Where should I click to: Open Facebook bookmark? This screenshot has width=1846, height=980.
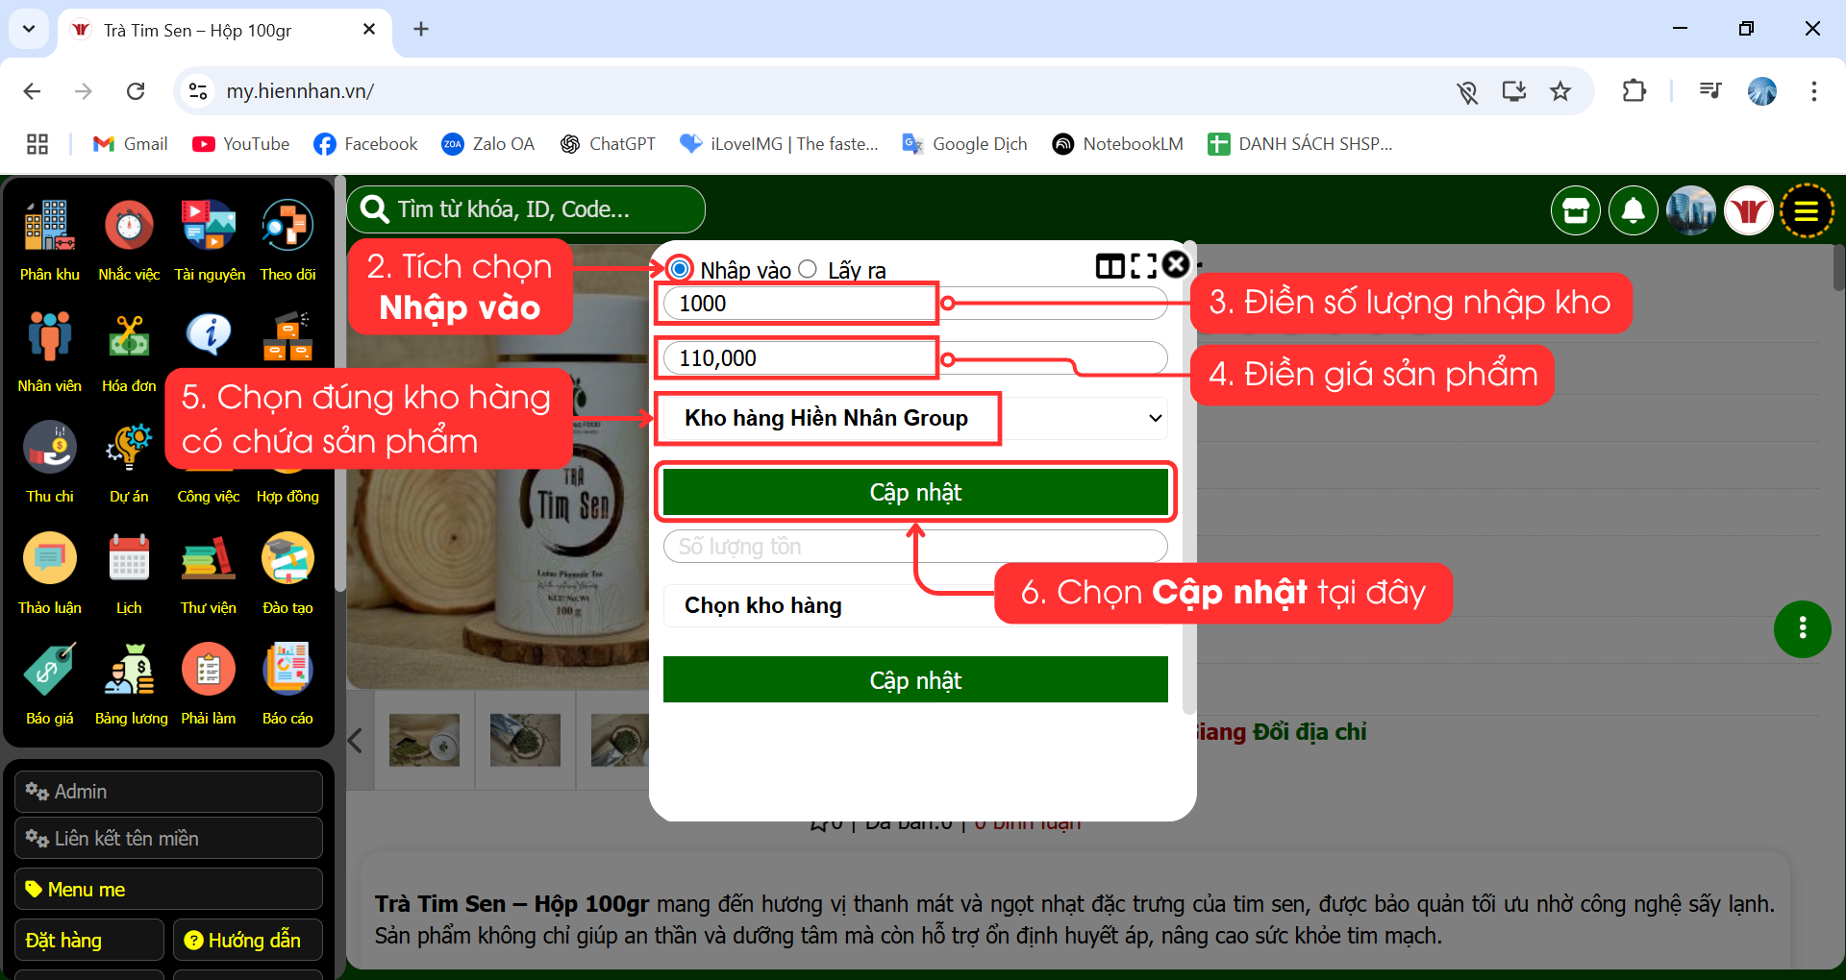coord(366,144)
